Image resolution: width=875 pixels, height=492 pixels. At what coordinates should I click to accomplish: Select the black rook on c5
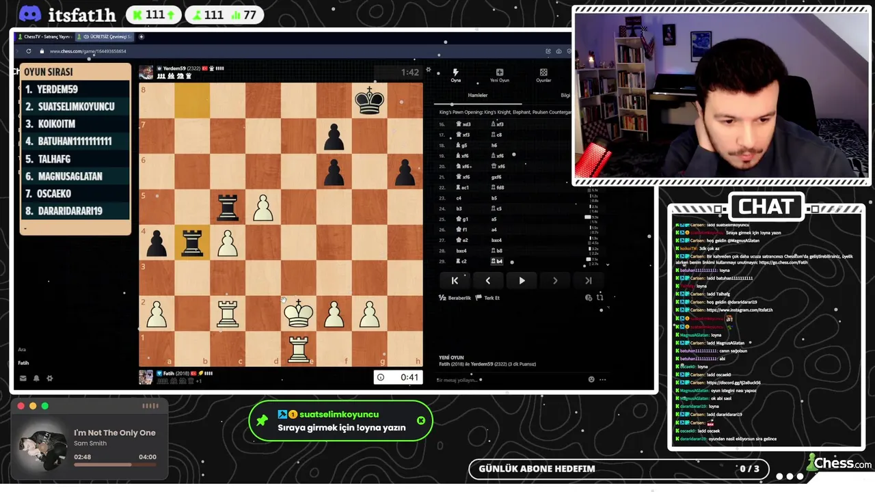228,207
